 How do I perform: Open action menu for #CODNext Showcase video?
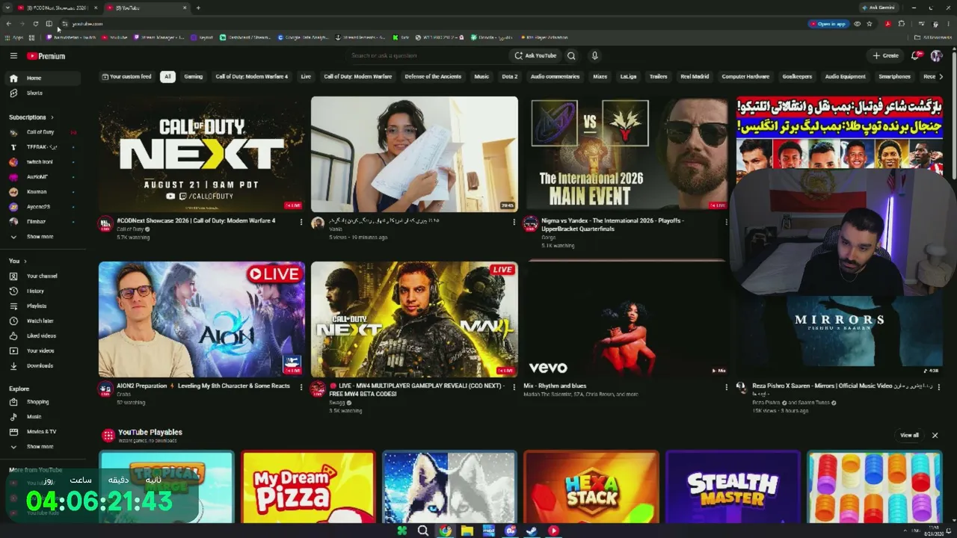click(x=301, y=222)
